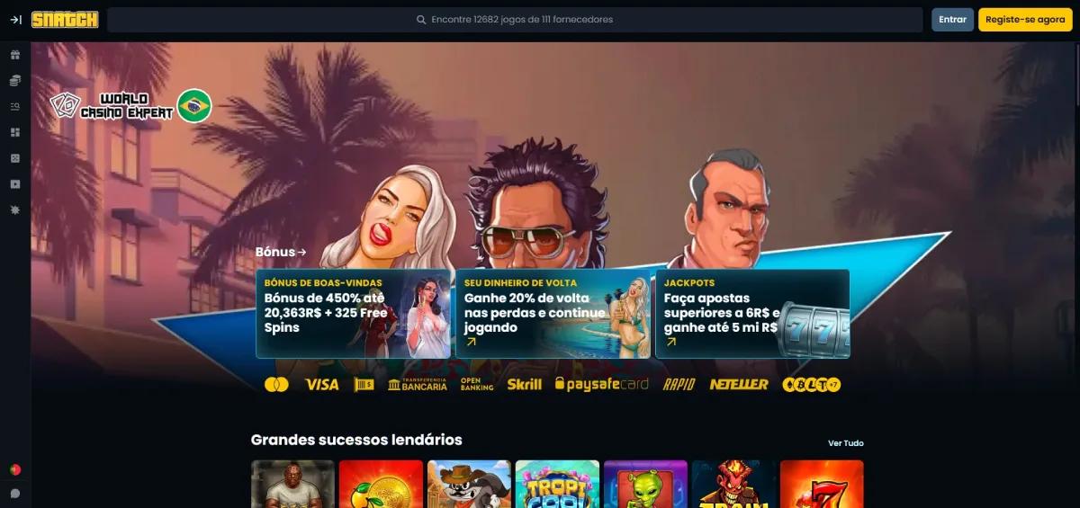This screenshot has height=508, width=1080.
Task: Open the play button sidebar icon
Action: click(15, 183)
